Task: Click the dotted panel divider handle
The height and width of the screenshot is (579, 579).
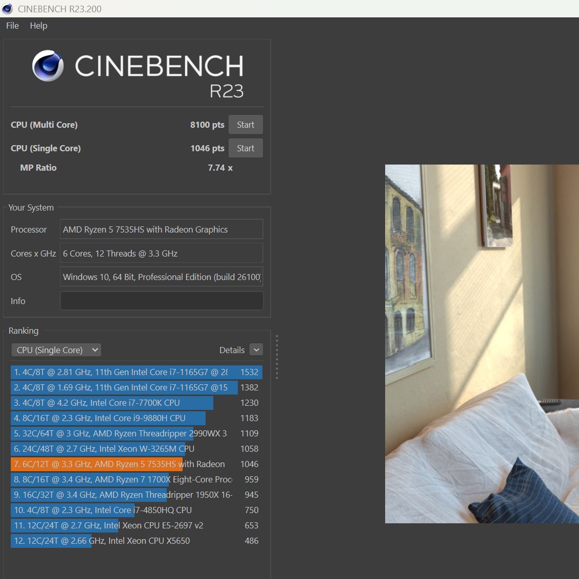Action: coord(277,357)
